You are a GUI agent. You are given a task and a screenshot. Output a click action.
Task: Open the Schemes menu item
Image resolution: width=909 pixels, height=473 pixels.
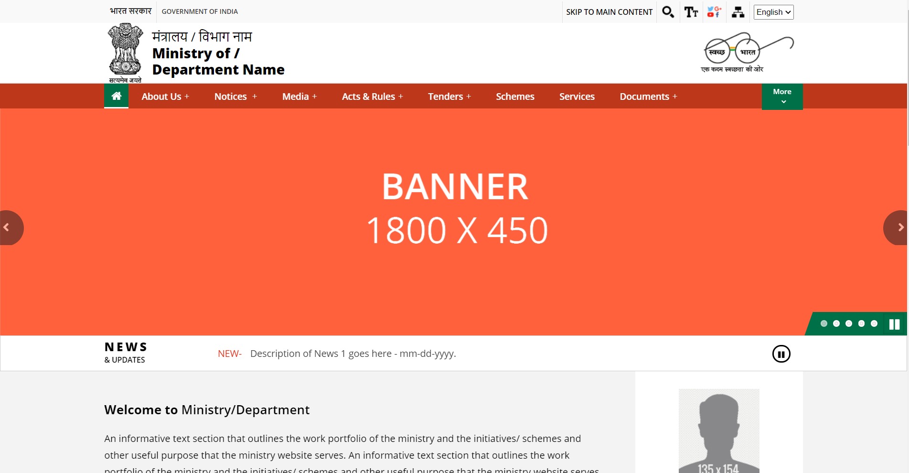(515, 97)
